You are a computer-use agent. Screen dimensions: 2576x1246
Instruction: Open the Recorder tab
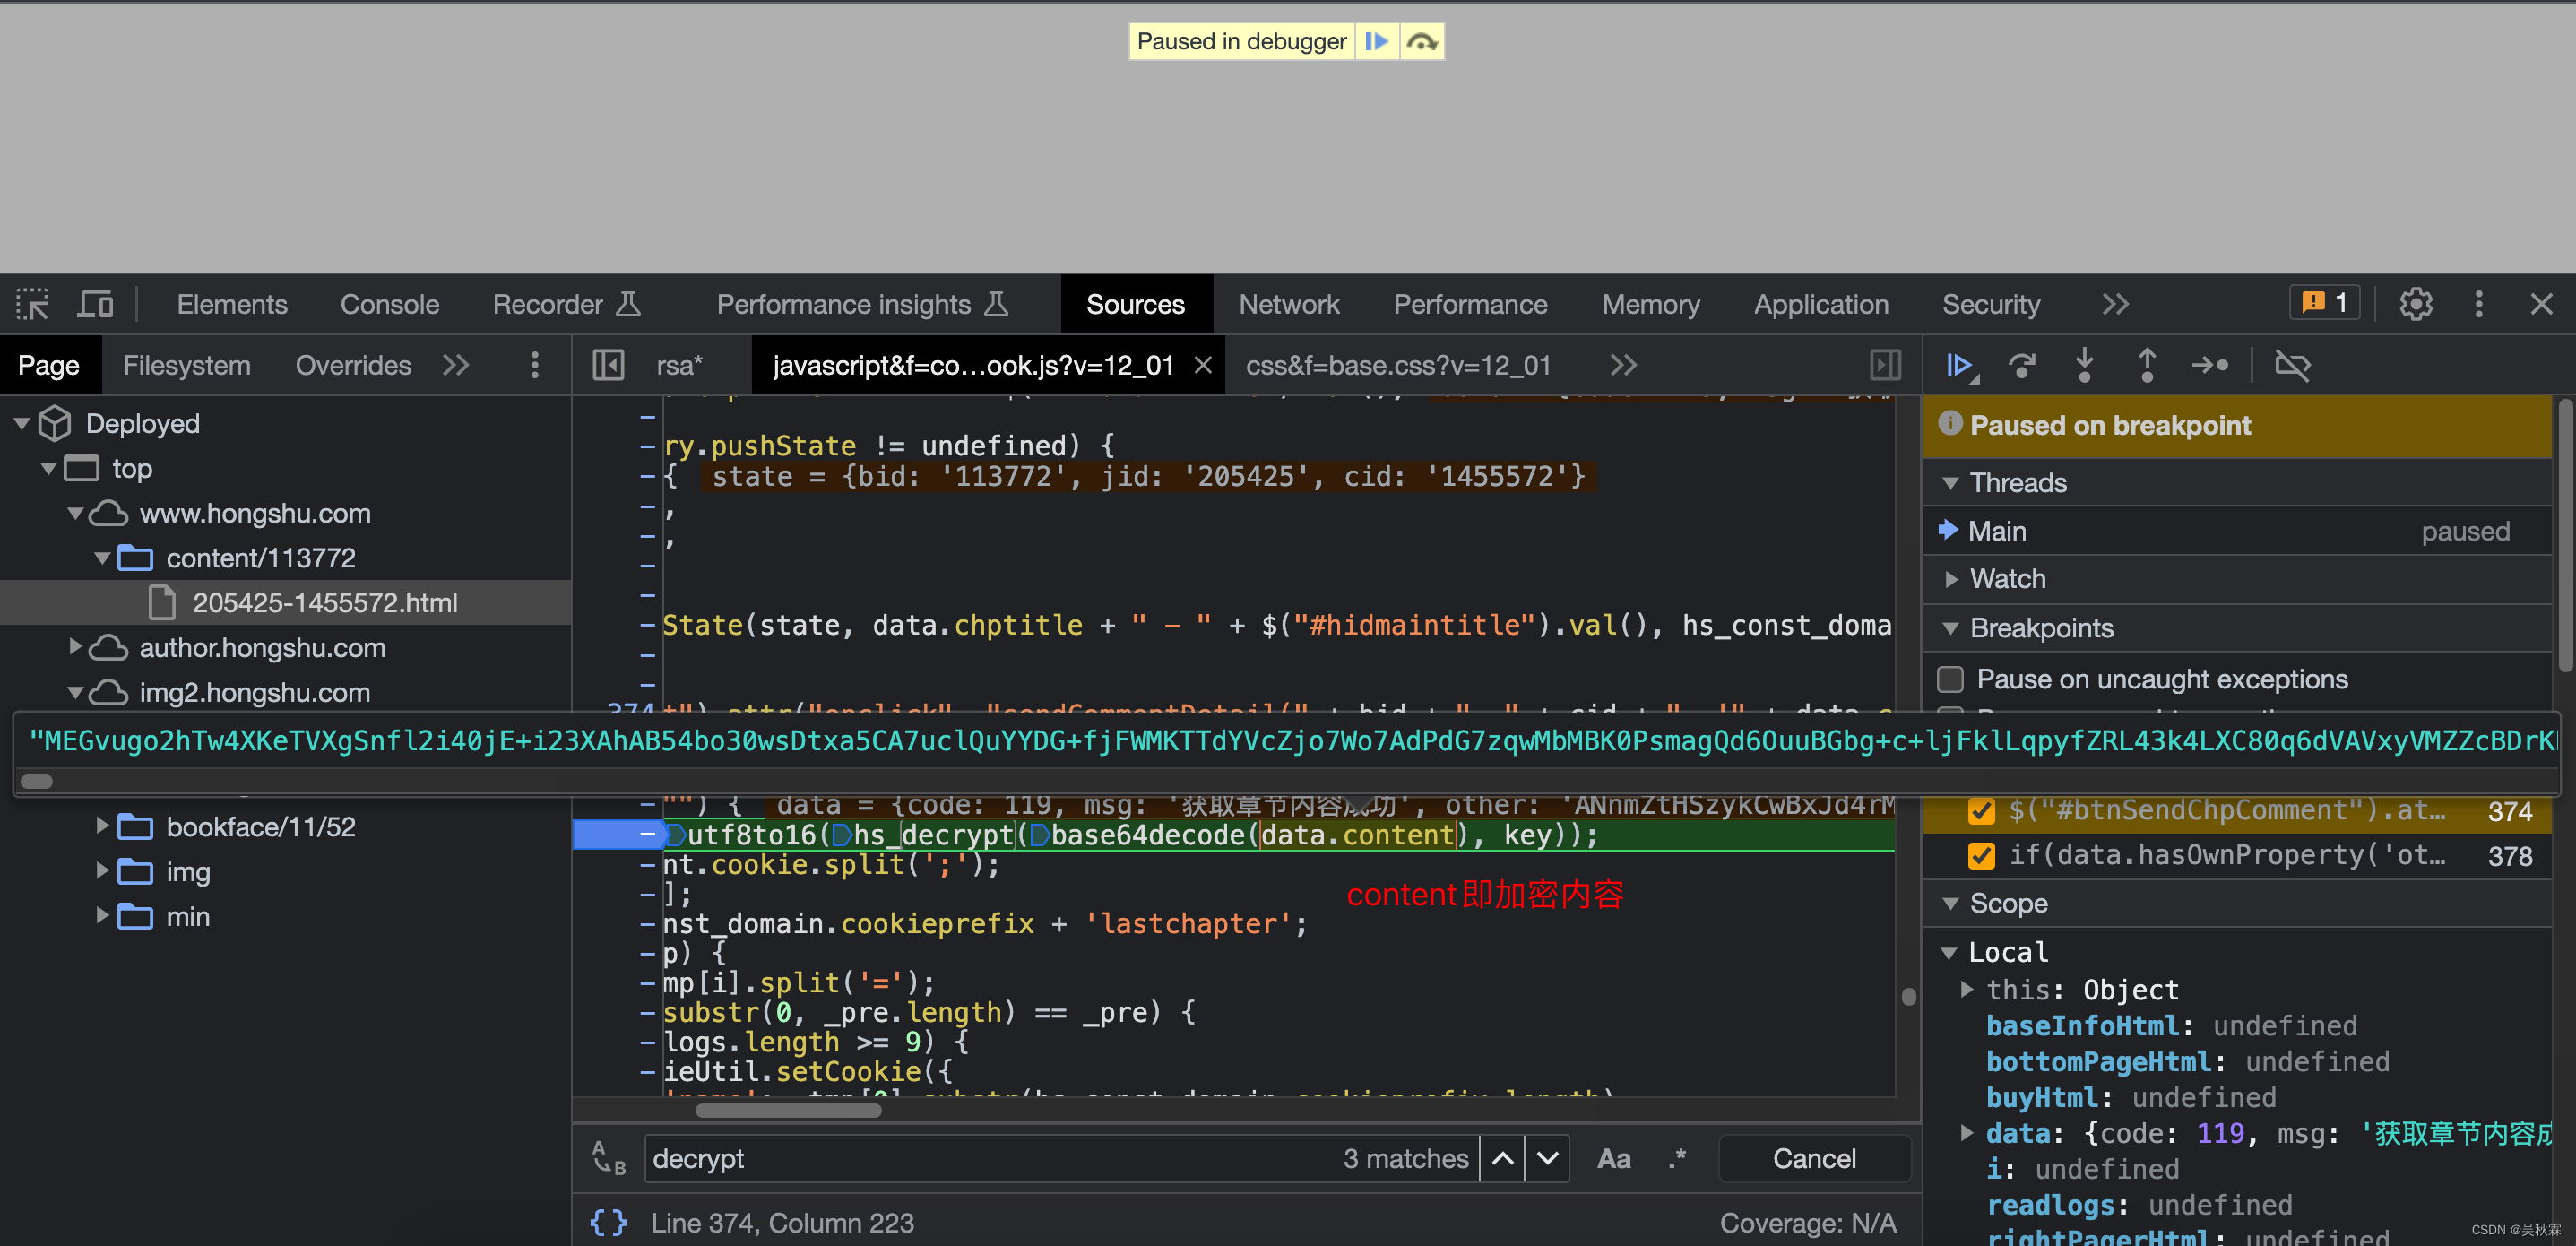pos(567,304)
